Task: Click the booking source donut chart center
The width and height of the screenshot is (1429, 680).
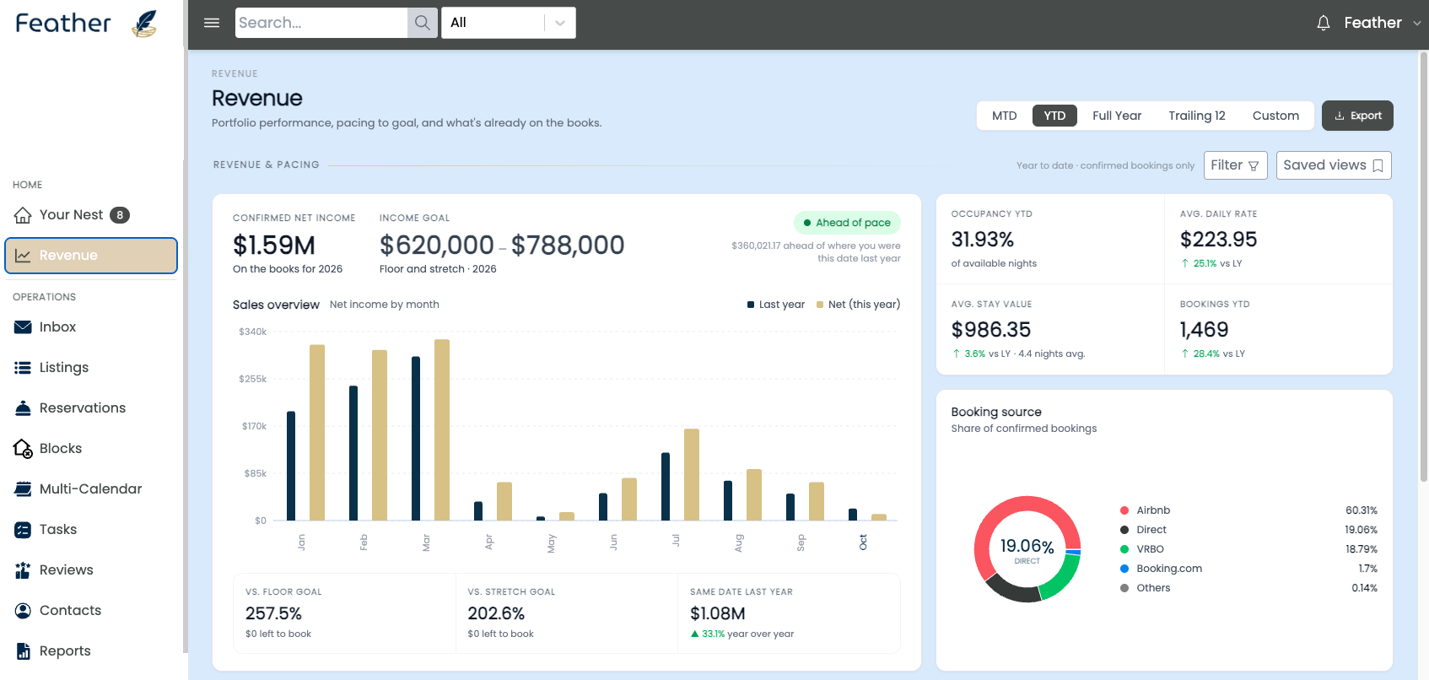Action: [x=1027, y=549]
